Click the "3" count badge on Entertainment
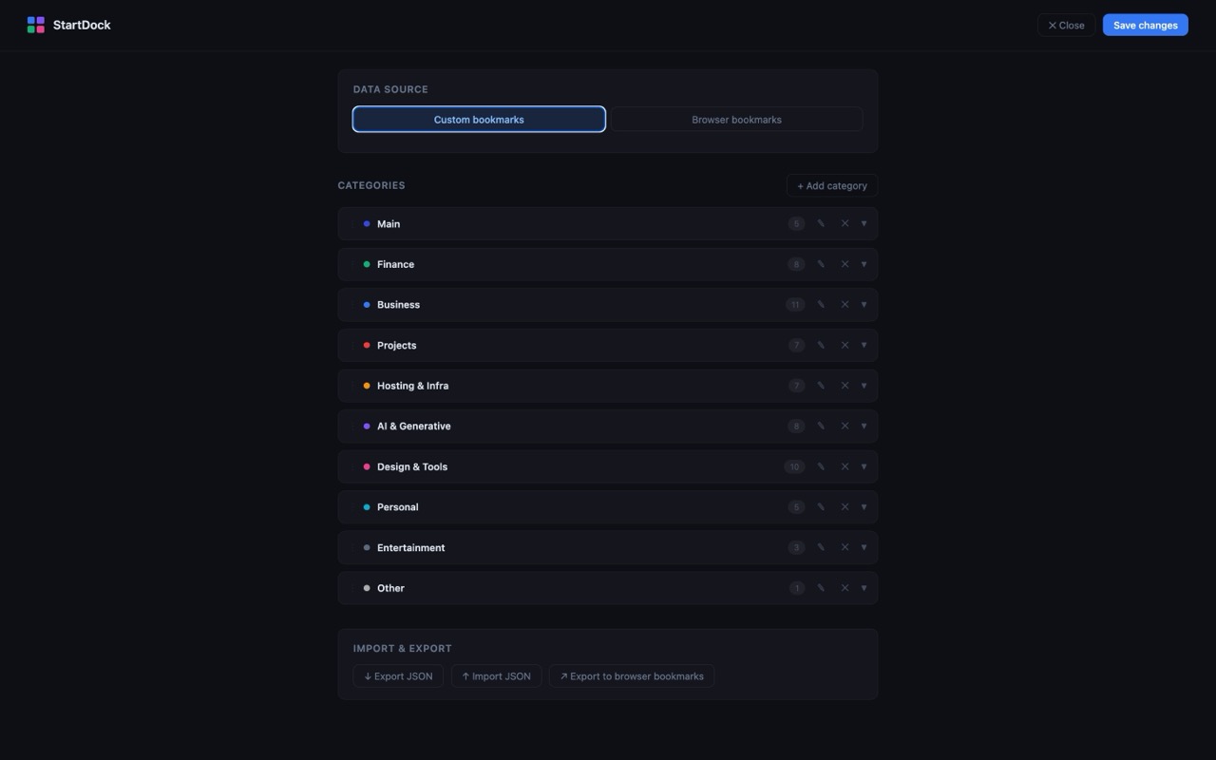The width and height of the screenshot is (1216, 760). tap(797, 547)
